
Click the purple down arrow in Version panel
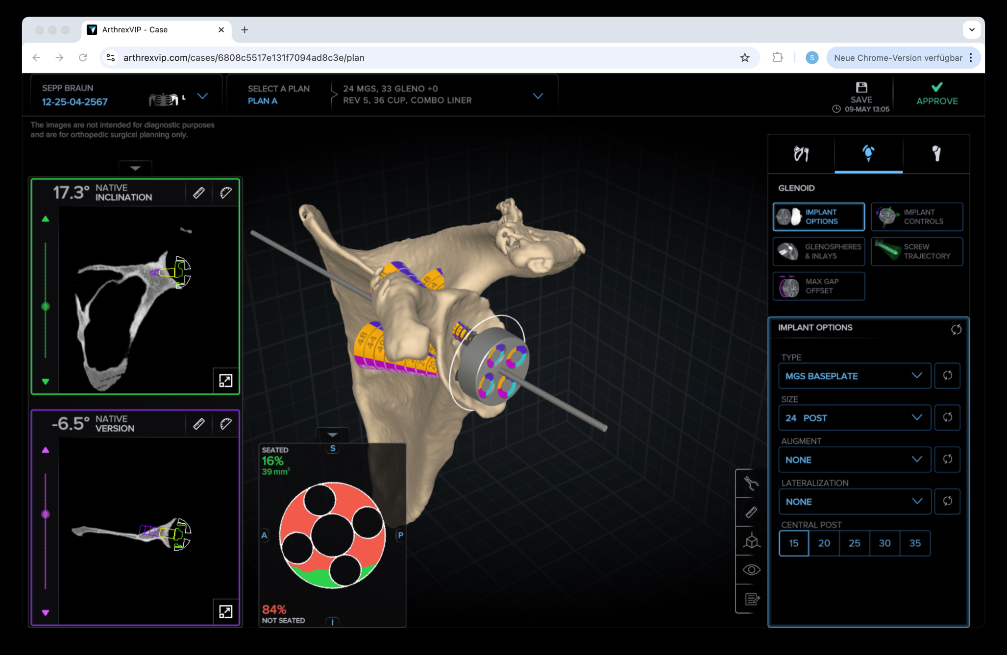click(46, 612)
